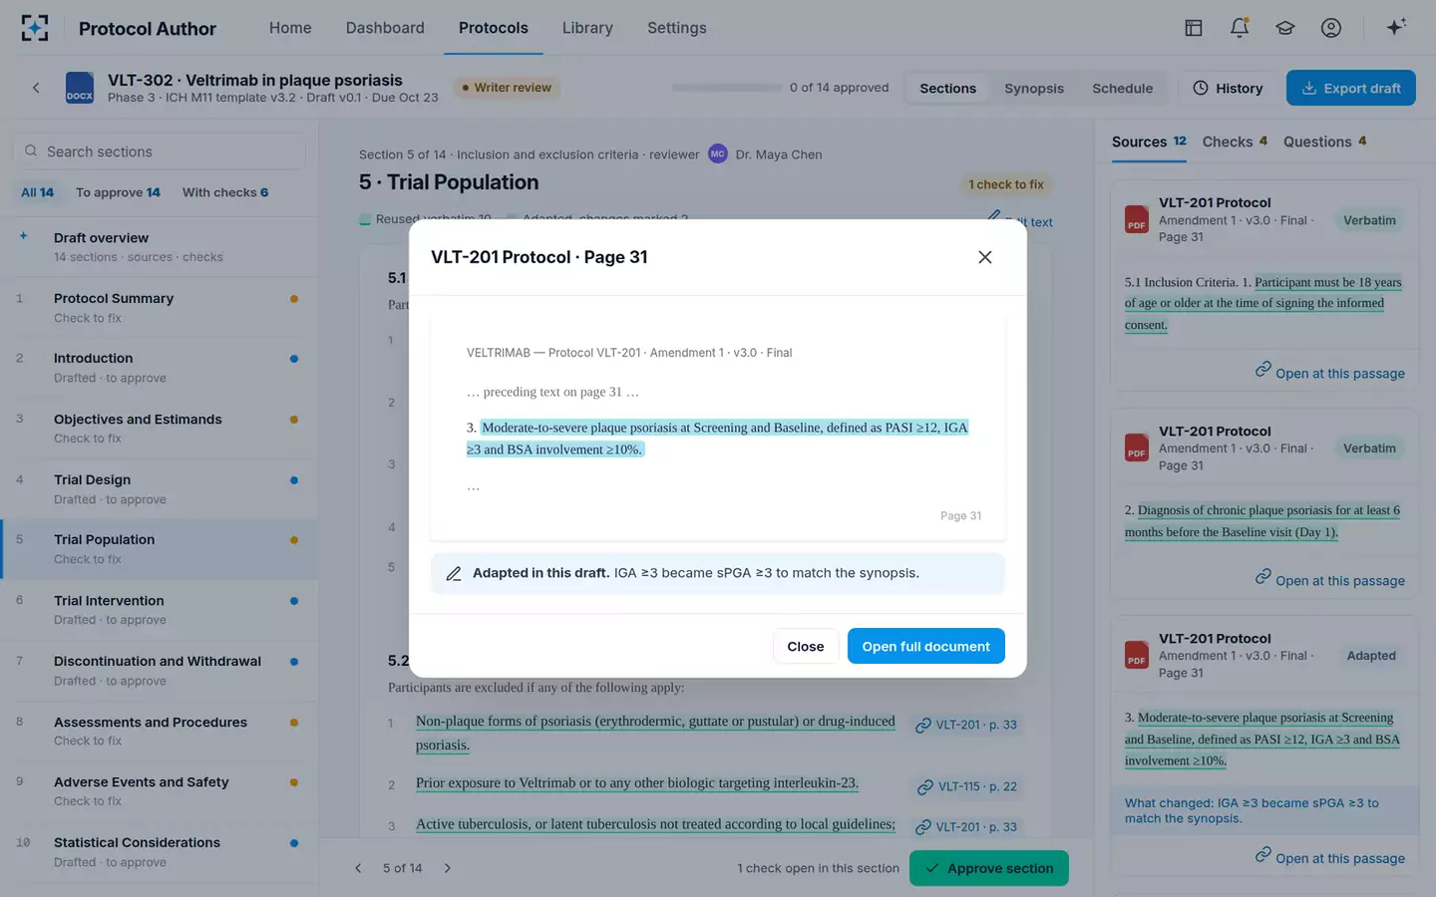Image resolution: width=1436 pixels, height=897 pixels.
Task: Click the Protocol Author logo icon
Action: pyautogui.click(x=35, y=28)
